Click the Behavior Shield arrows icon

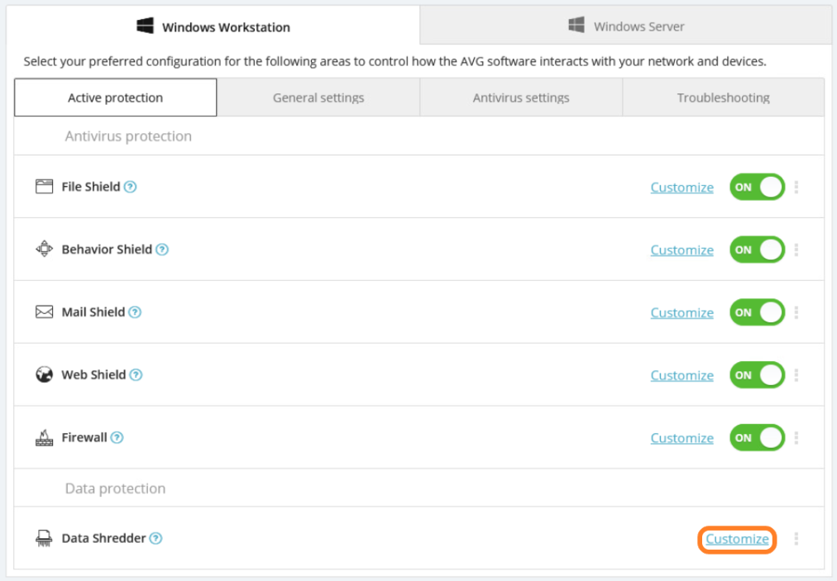coord(45,249)
